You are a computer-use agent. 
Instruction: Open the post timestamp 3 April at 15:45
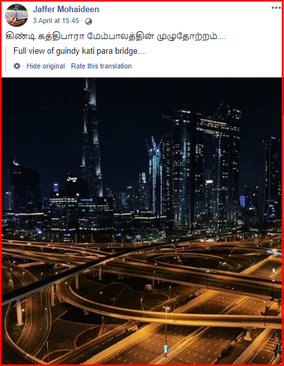[56, 20]
